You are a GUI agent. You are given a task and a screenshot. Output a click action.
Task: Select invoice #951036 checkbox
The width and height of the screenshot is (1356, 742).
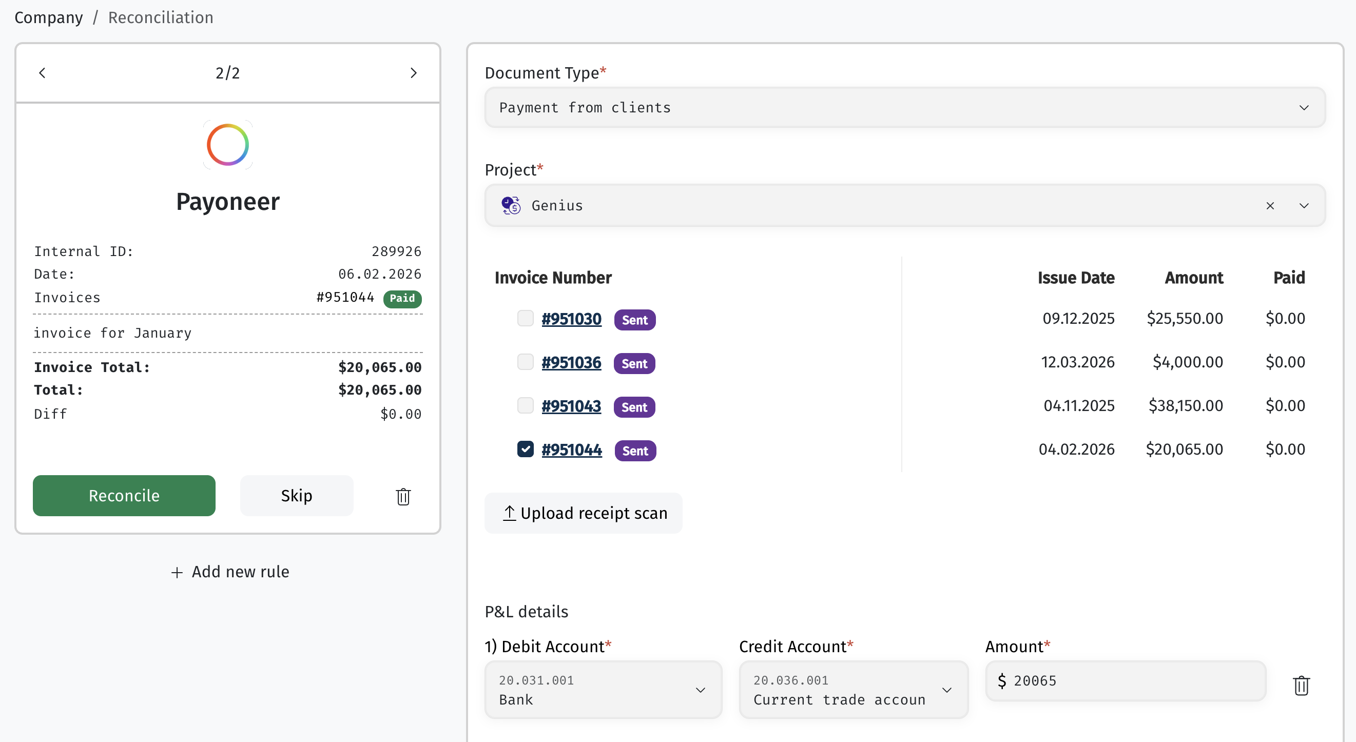point(526,362)
